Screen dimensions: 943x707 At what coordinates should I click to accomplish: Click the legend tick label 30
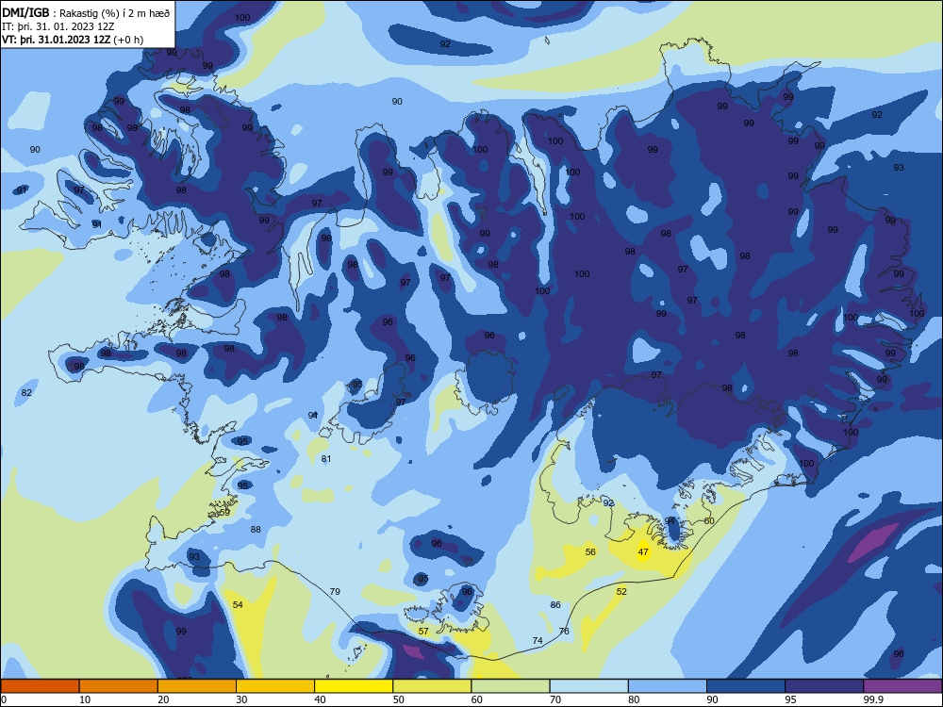(x=241, y=699)
